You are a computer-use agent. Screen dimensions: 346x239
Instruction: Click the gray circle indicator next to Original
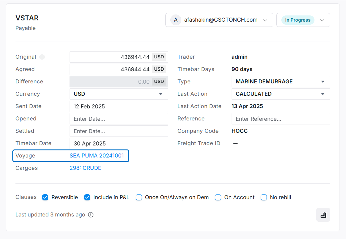click(x=42, y=57)
